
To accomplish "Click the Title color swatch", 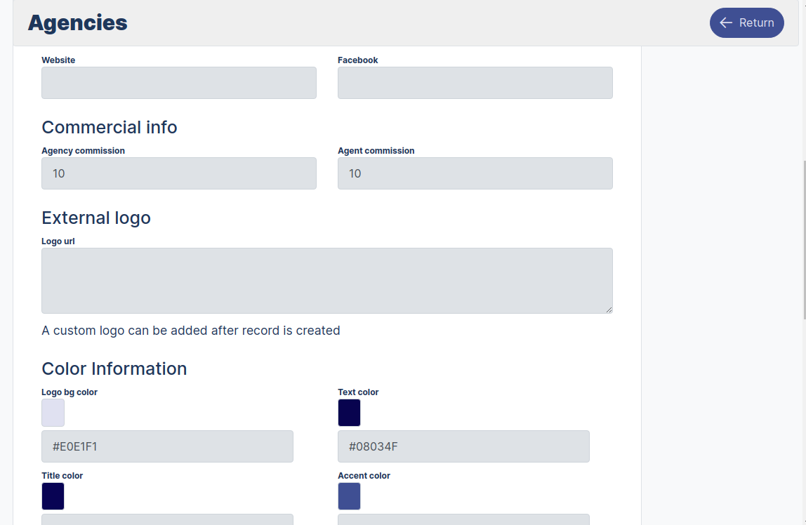I will click(53, 496).
